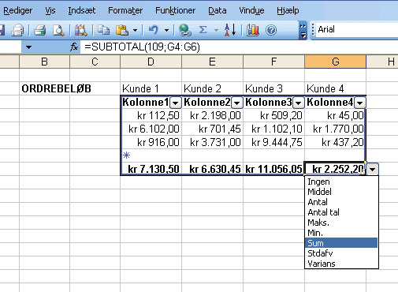Select cell with kr 112,50
398x292 pixels.
151,115
